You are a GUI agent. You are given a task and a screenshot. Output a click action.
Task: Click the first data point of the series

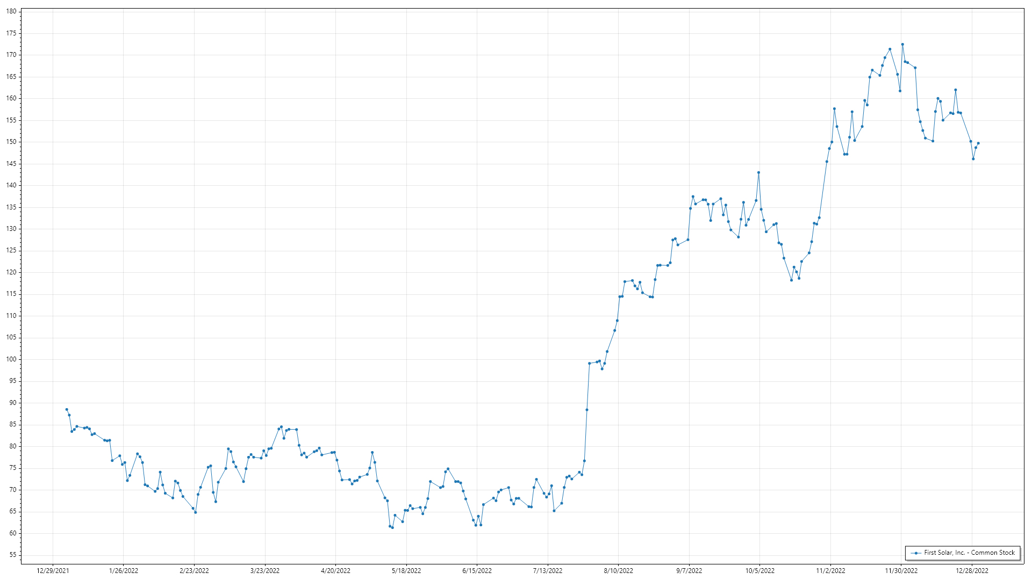pos(67,409)
